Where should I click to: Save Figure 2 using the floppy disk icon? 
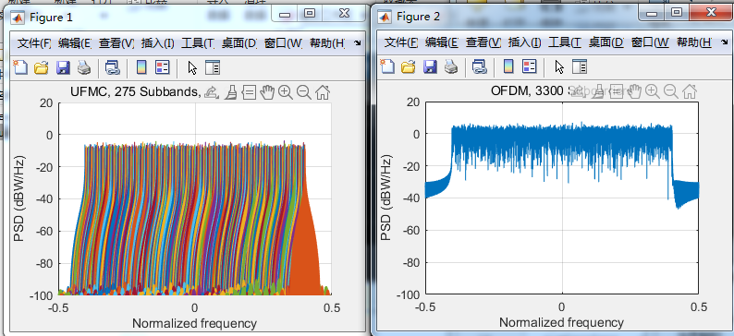click(430, 66)
